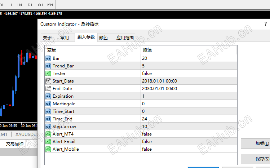Select the D1 timeframe button
Screen dimensions: 270x168
point(30,5)
